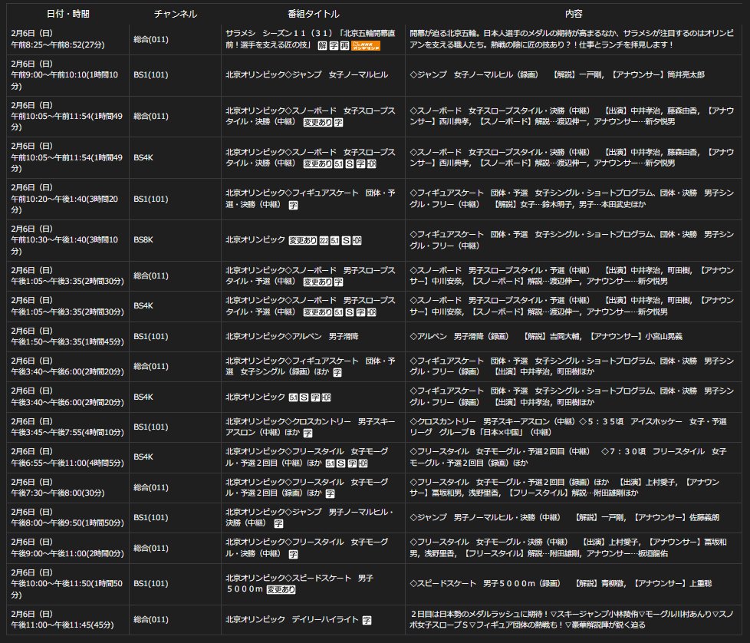Click the 再 rerun badge on サラメシ row
This screenshot has width=750, height=643.
[x=344, y=45]
